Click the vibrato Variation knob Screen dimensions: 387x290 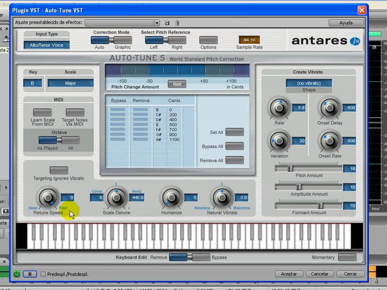(279, 141)
